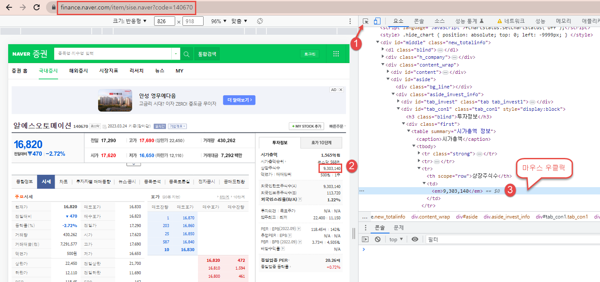Open the console top context dropdown
Viewport: 600px width, 282px height.
click(396, 240)
